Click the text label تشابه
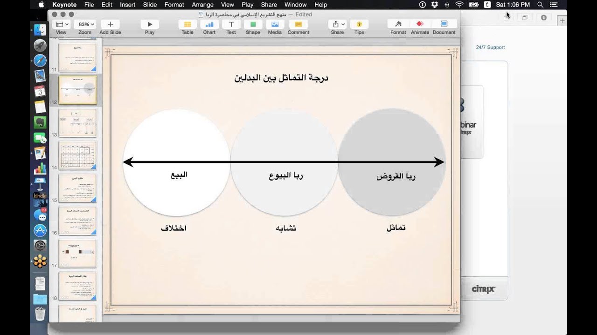The height and width of the screenshot is (335, 597). tap(286, 228)
